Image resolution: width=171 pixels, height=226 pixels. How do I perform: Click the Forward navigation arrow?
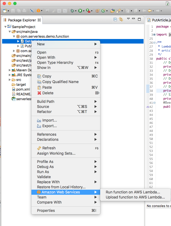click(x=158, y=11)
